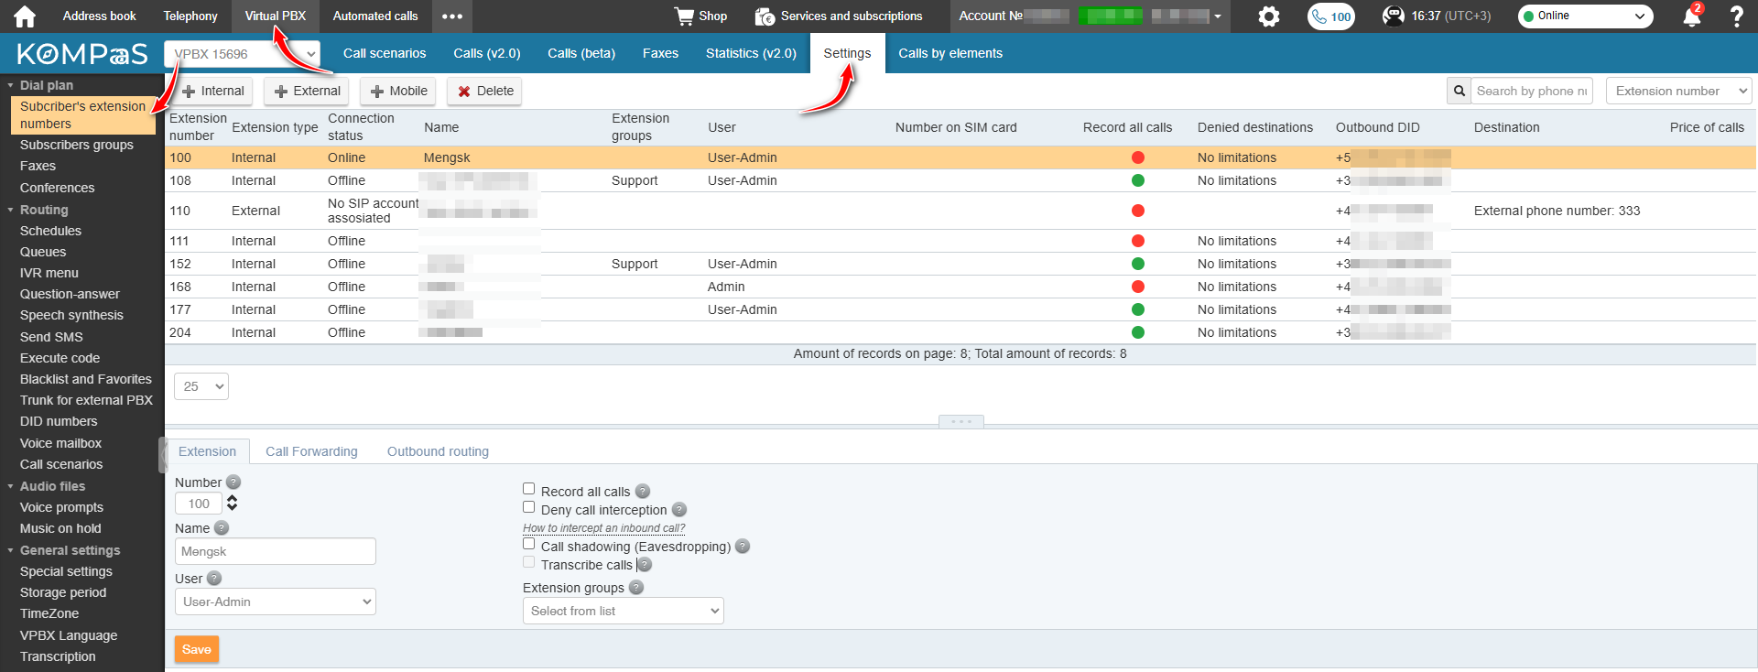Open Subscribers groups in sidebar
The image size is (1758, 672).
click(x=77, y=145)
